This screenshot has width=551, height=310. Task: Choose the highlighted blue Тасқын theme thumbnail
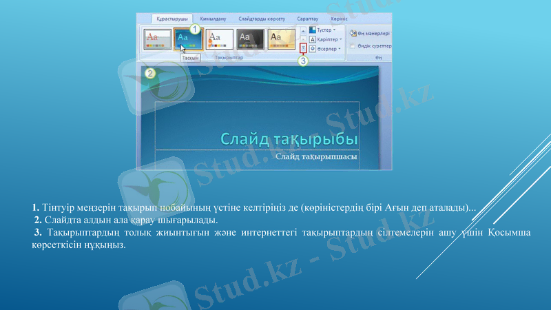(x=188, y=39)
